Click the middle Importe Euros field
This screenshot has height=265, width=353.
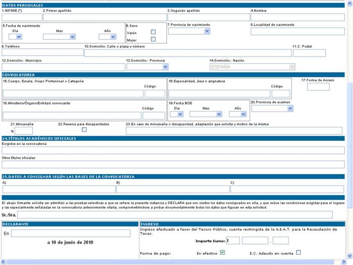pos(255,240)
